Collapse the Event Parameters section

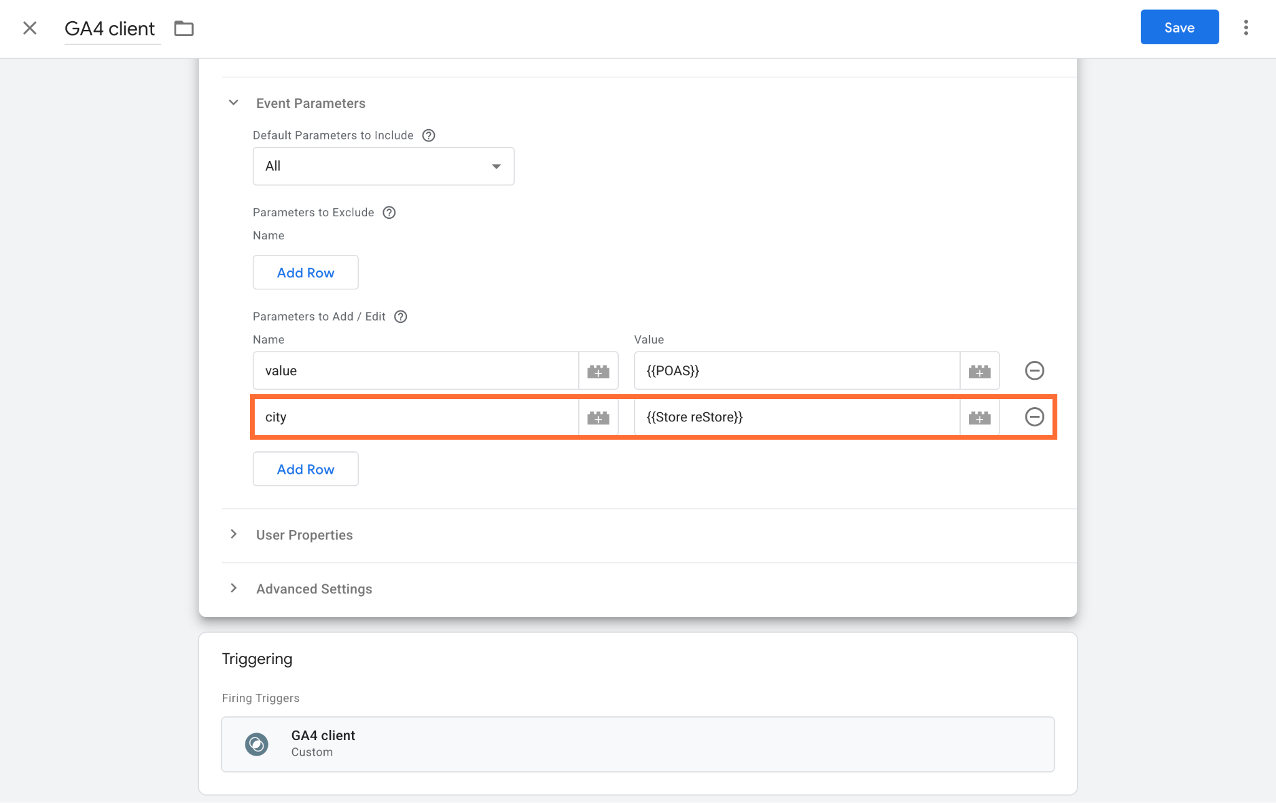[x=234, y=103]
